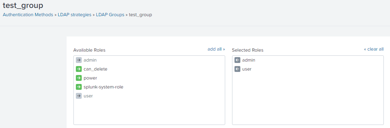This screenshot has width=390, height=128.
Task: Navigate to the LDAP Groups breadcrumb
Action: click(x=110, y=15)
